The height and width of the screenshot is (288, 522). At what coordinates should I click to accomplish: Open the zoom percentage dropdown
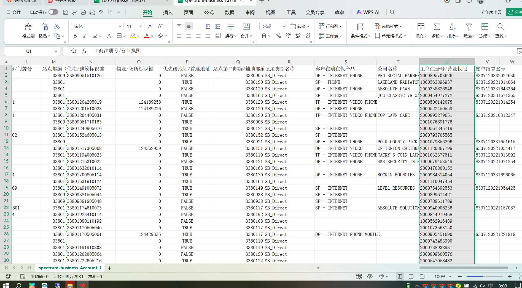click(x=450, y=276)
